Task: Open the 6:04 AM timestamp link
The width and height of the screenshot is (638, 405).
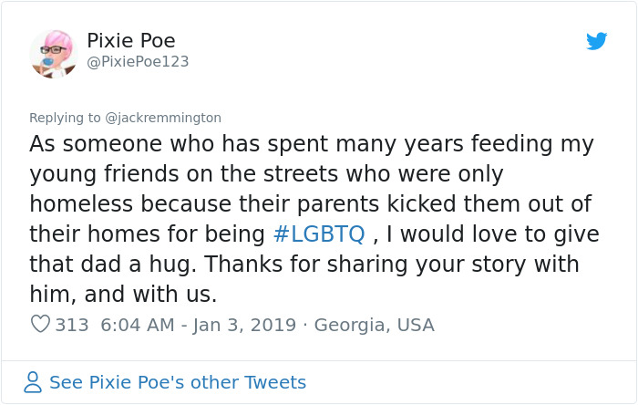Action: (135, 325)
